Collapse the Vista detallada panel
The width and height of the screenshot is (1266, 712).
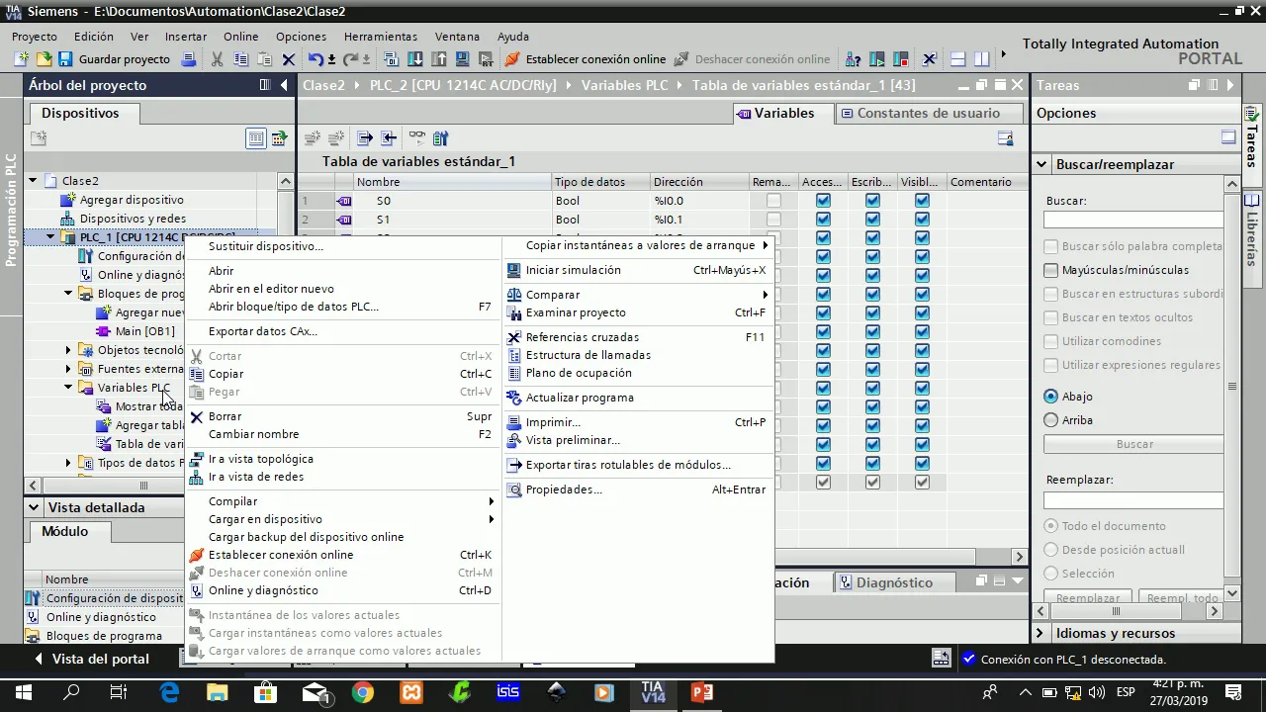(x=35, y=507)
